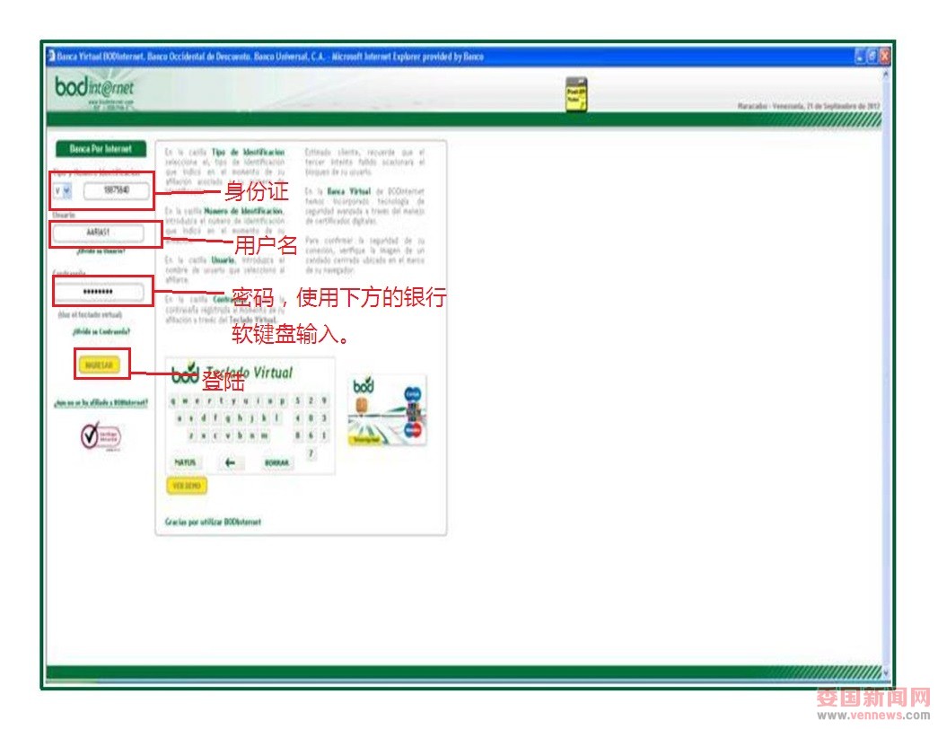Screen dimensions: 938x729
Task: Tap the number 6 key on the virtual keypad
Action: pyautogui.click(x=311, y=435)
